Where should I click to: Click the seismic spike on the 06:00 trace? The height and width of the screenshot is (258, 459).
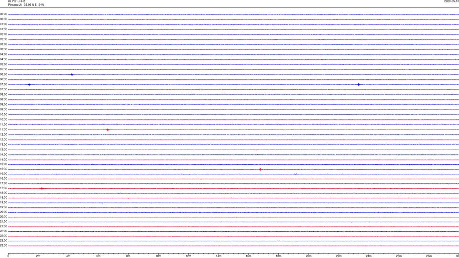pyautogui.click(x=72, y=75)
